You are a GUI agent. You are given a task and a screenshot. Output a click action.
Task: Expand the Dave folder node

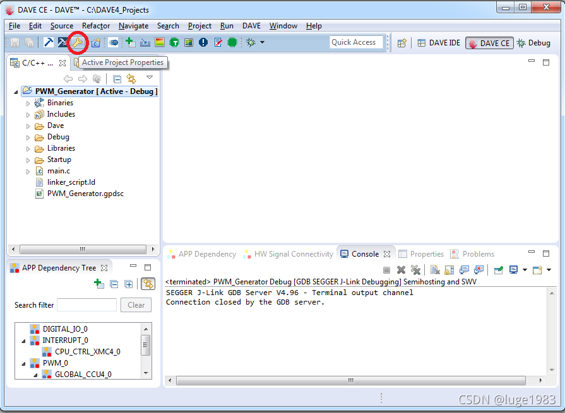(x=28, y=126)
